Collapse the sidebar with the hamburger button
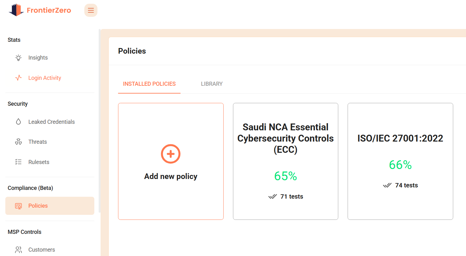The width and height of the screenshot is (466, 256). coord(91,10)
